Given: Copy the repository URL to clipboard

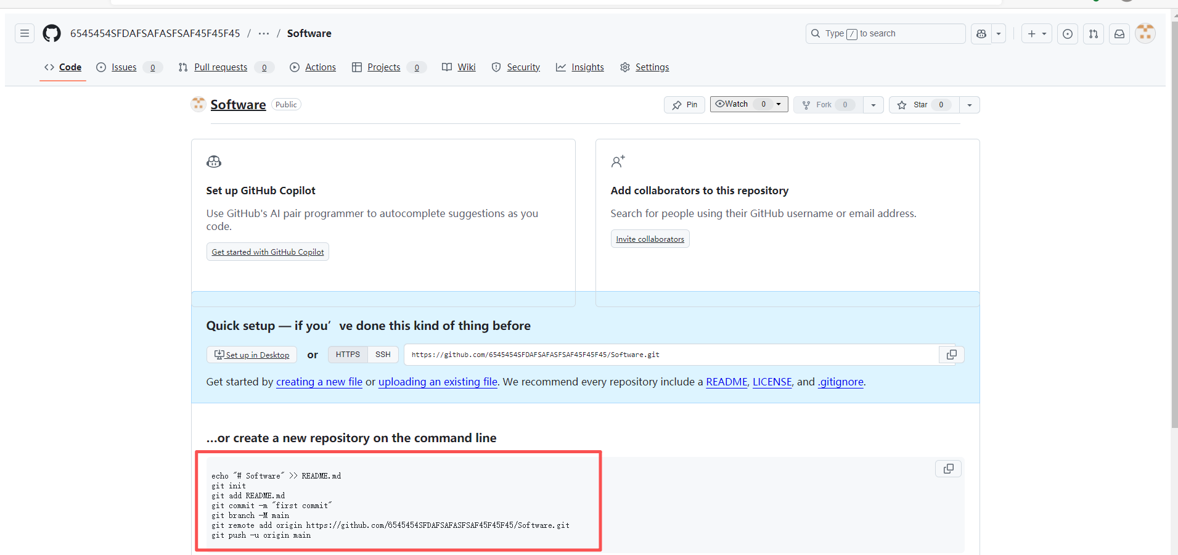Looking at the screenshot, I should click(952, 355).
